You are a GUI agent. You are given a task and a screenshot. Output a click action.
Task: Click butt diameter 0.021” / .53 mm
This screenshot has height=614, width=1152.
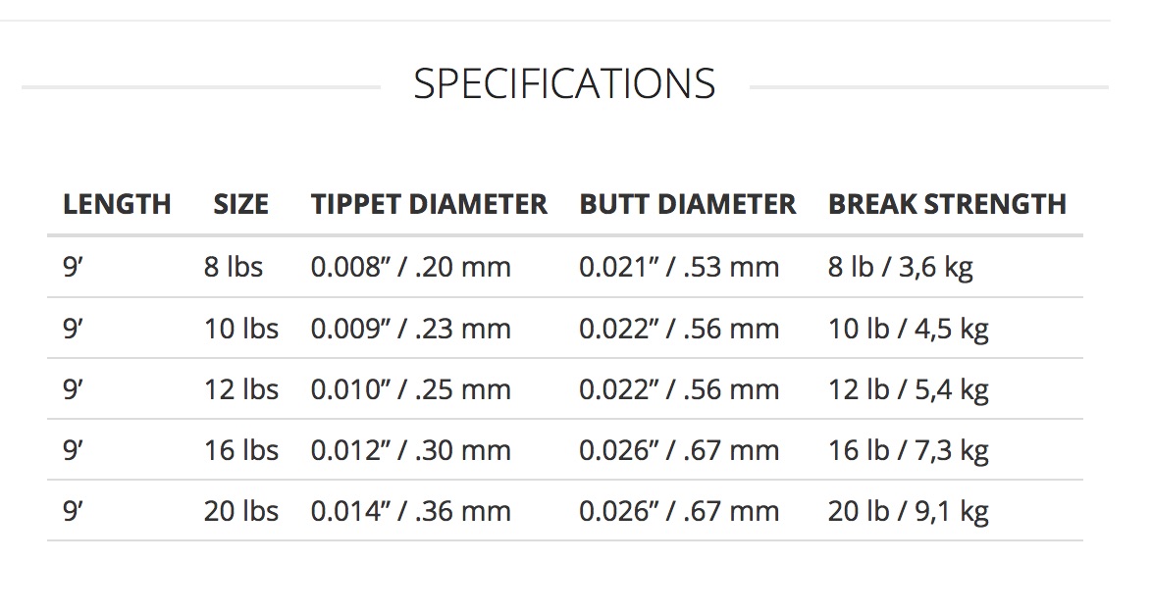pos(679,267)
